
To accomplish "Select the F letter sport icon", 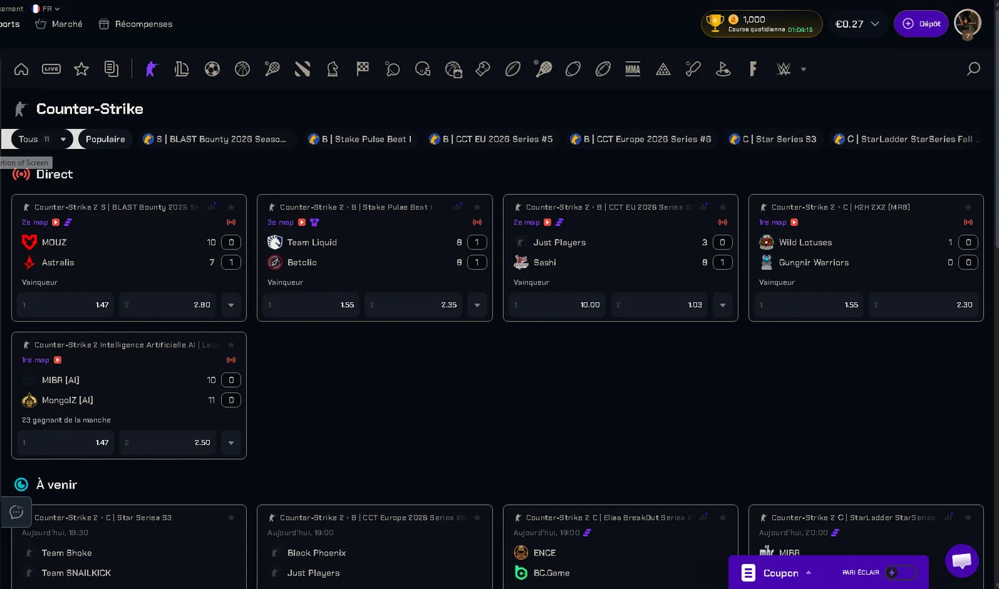I will 753,69.
